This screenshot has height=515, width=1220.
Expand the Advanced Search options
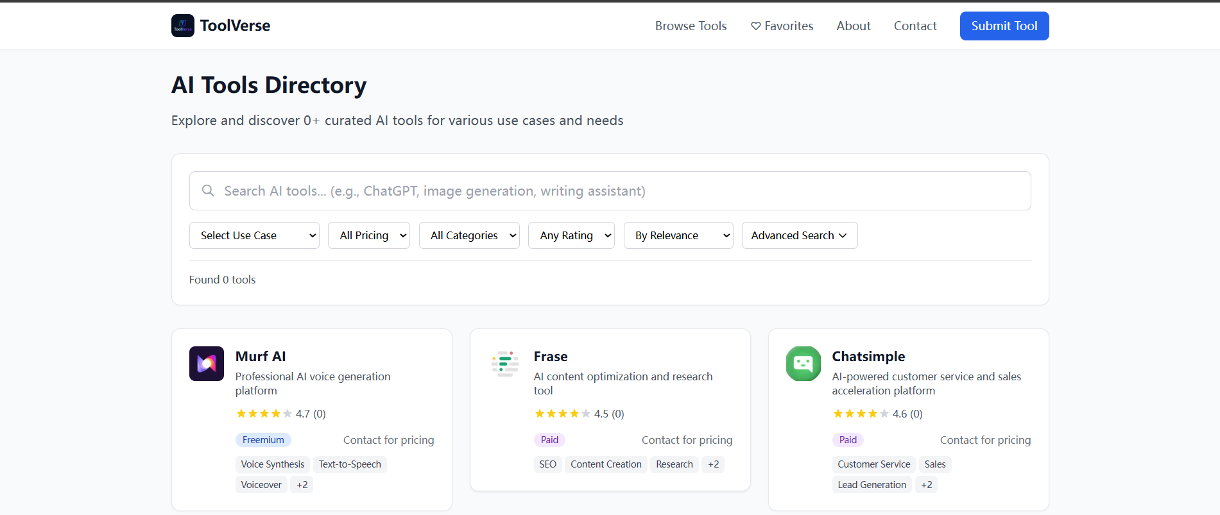pyautogui.click(x=800, y=235)
